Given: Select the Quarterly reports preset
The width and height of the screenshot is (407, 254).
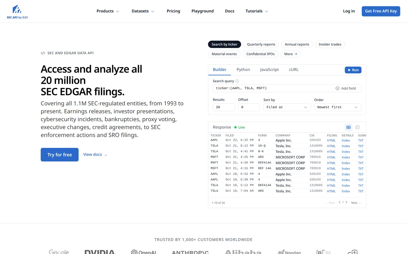Looking at the screenshot, I should 261,44.
